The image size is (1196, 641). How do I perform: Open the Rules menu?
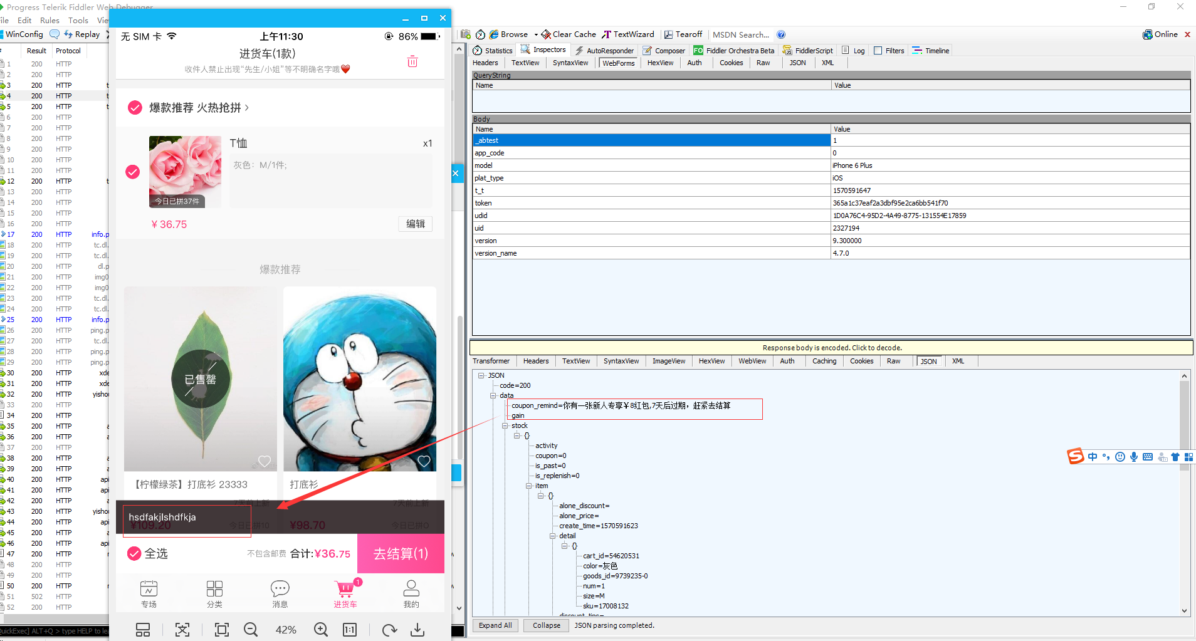click(x=50, y=20)
